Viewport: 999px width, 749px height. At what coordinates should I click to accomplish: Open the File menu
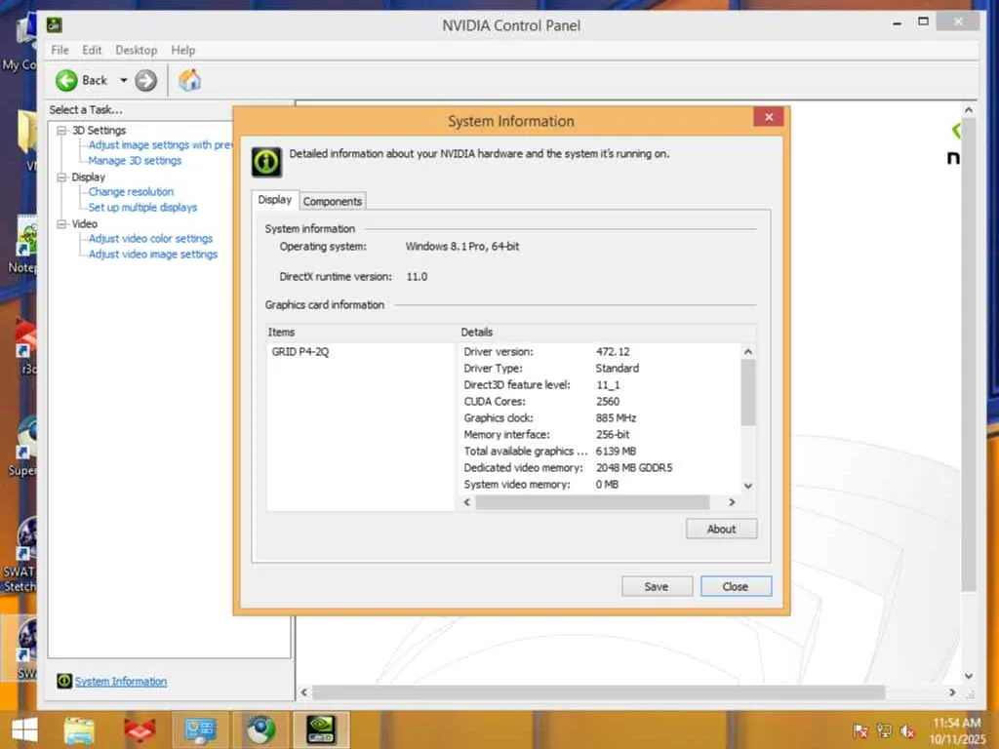tap(60, 51)
